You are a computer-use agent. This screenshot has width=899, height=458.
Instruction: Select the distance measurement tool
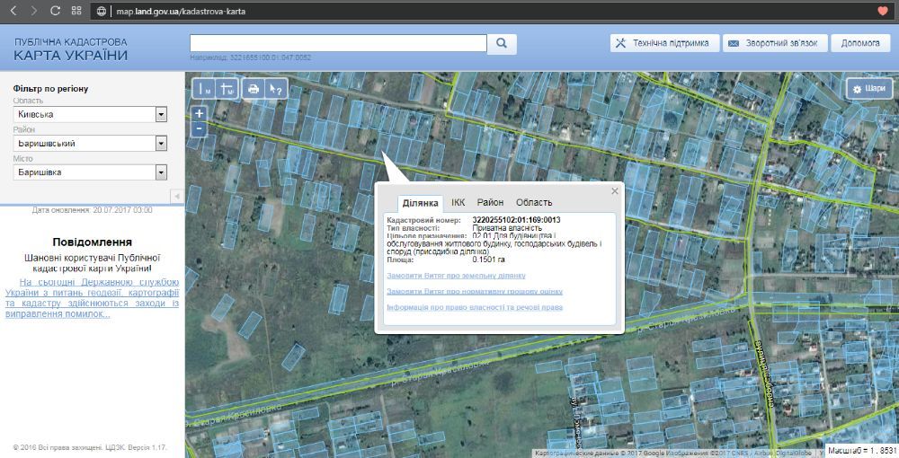click(205, 89)
